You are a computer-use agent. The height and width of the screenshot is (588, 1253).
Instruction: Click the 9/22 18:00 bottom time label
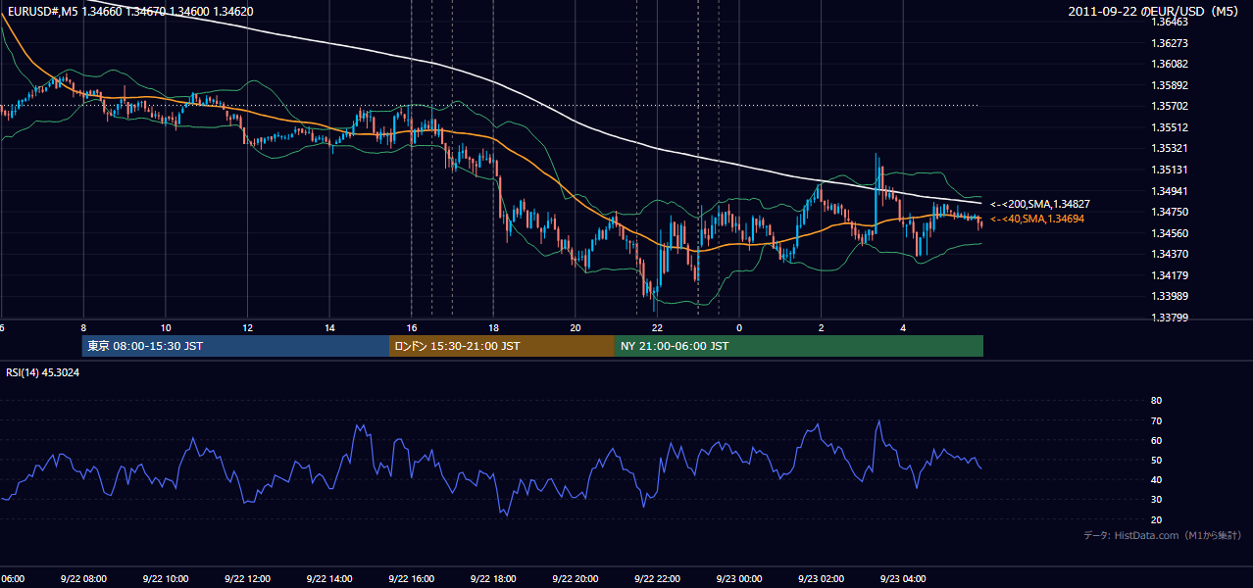493,579
